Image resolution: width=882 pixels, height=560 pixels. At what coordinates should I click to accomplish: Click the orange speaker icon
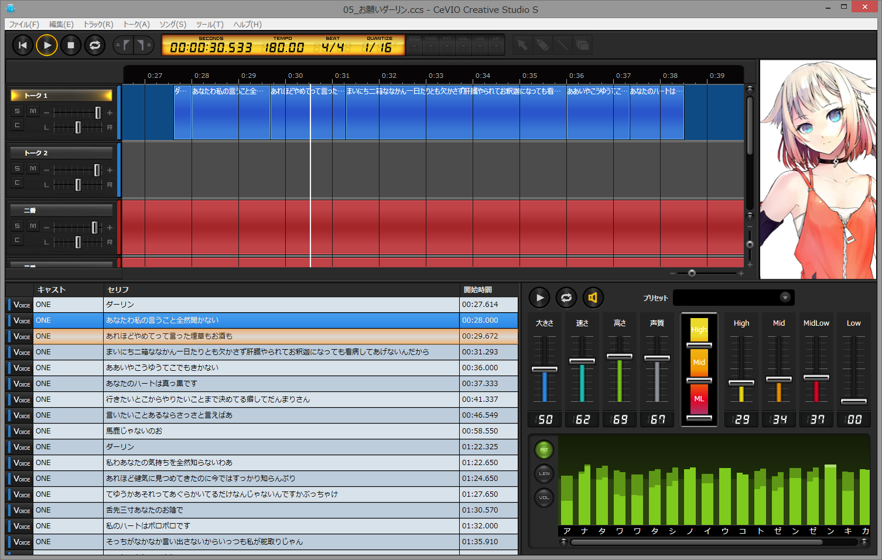(593, 298)
